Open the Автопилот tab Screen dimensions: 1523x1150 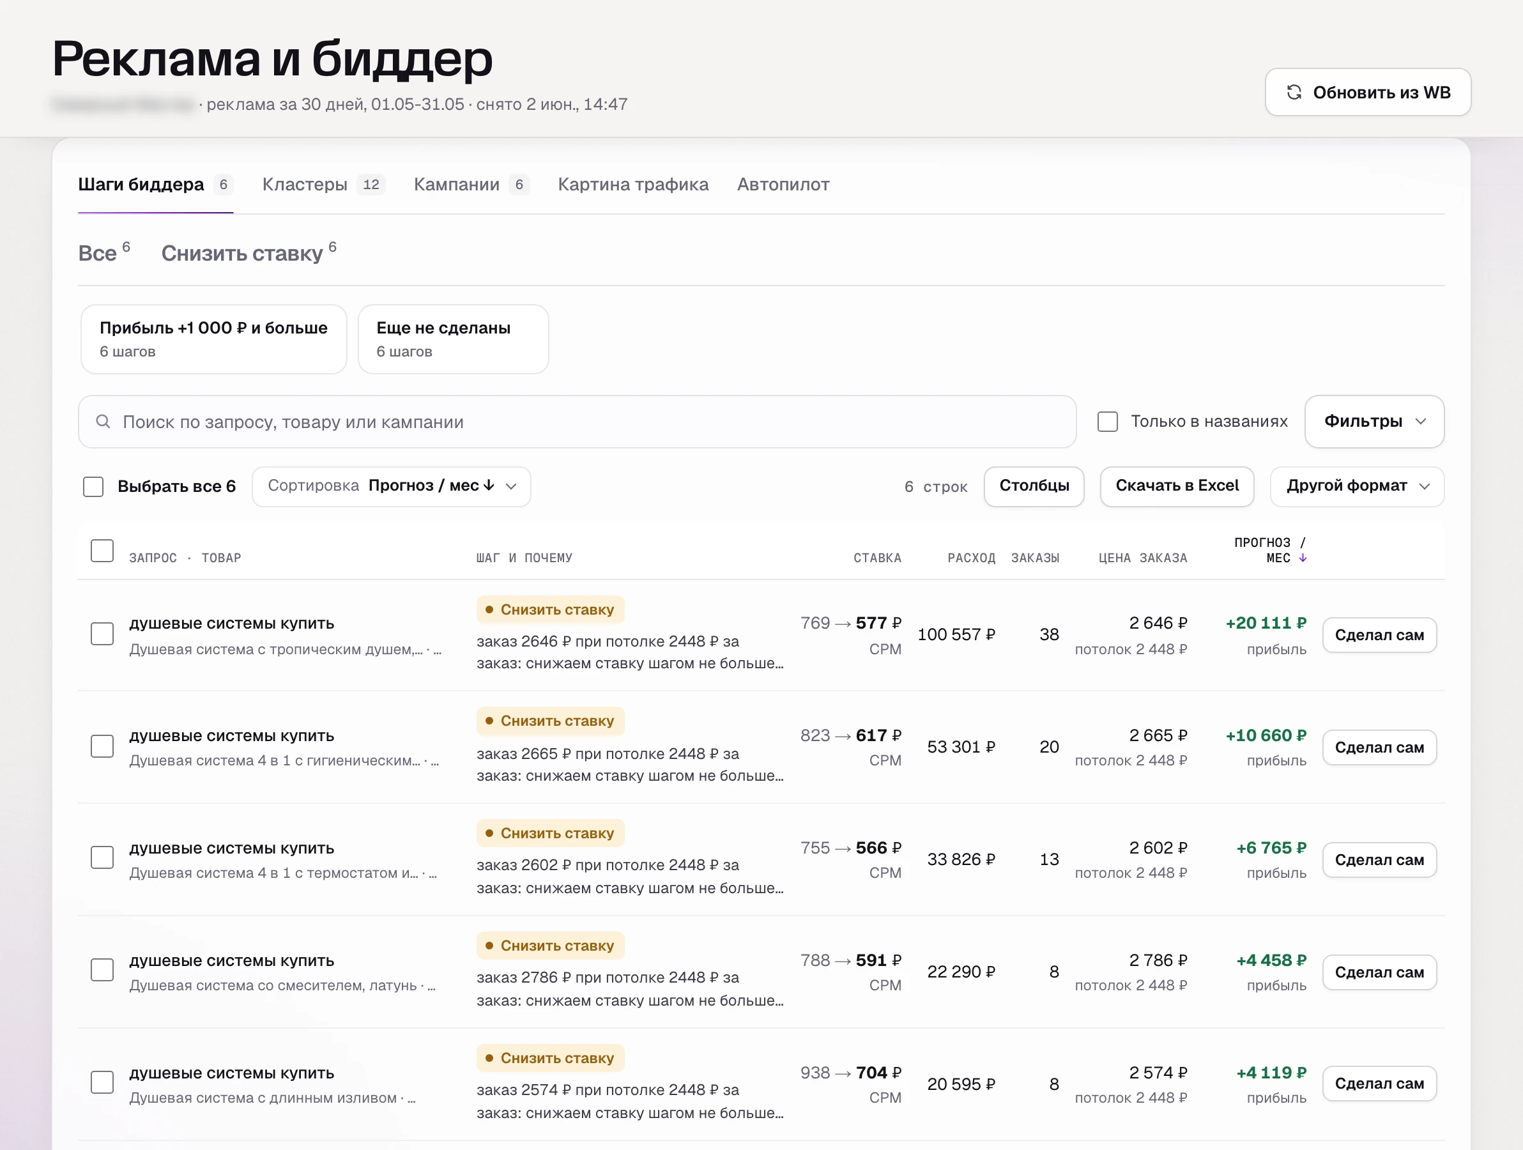pyautogui.click(x=783, y=185)
